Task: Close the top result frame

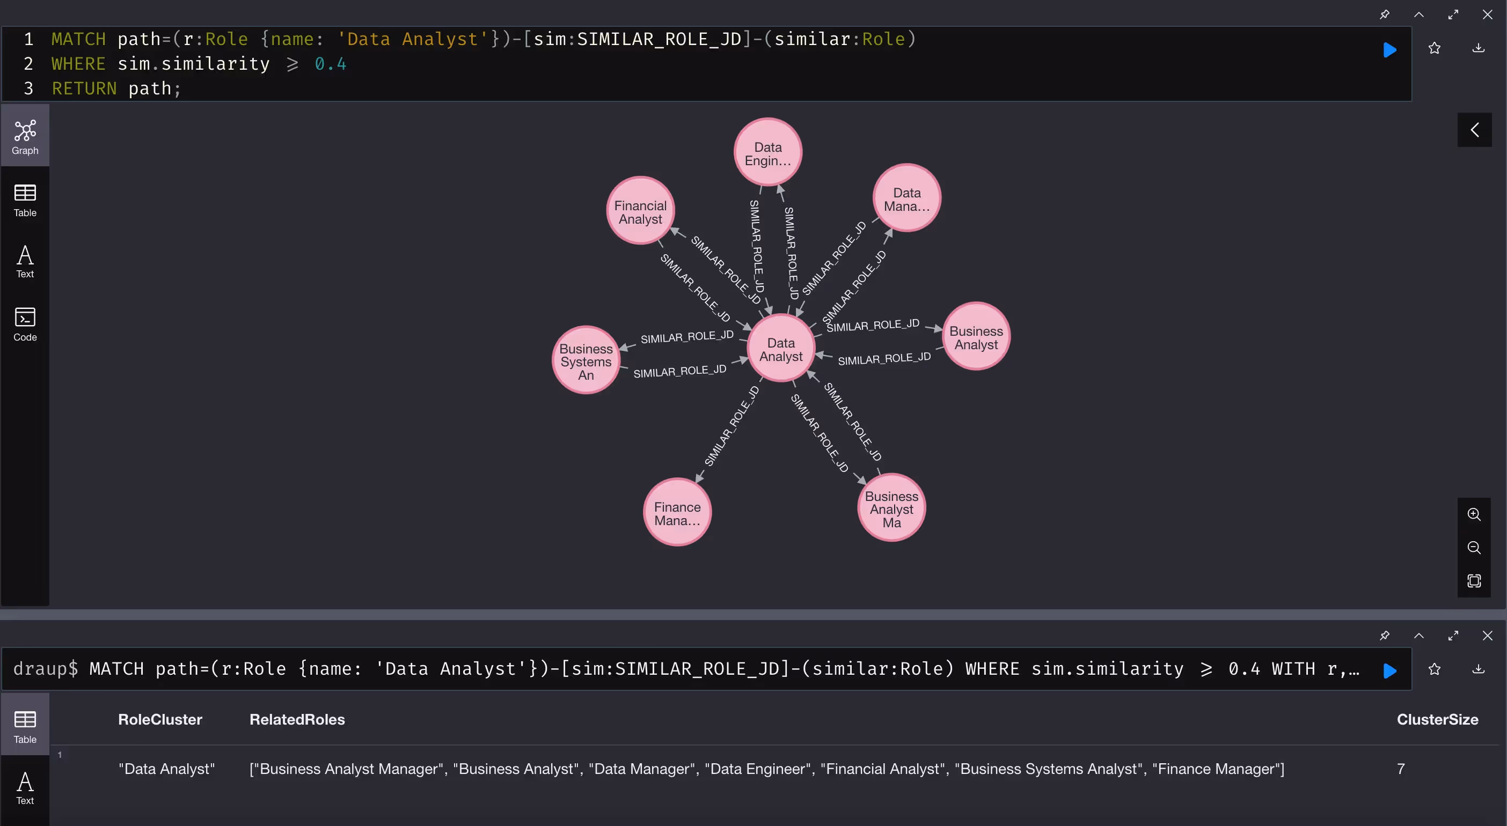Action: pos(1487,14)
